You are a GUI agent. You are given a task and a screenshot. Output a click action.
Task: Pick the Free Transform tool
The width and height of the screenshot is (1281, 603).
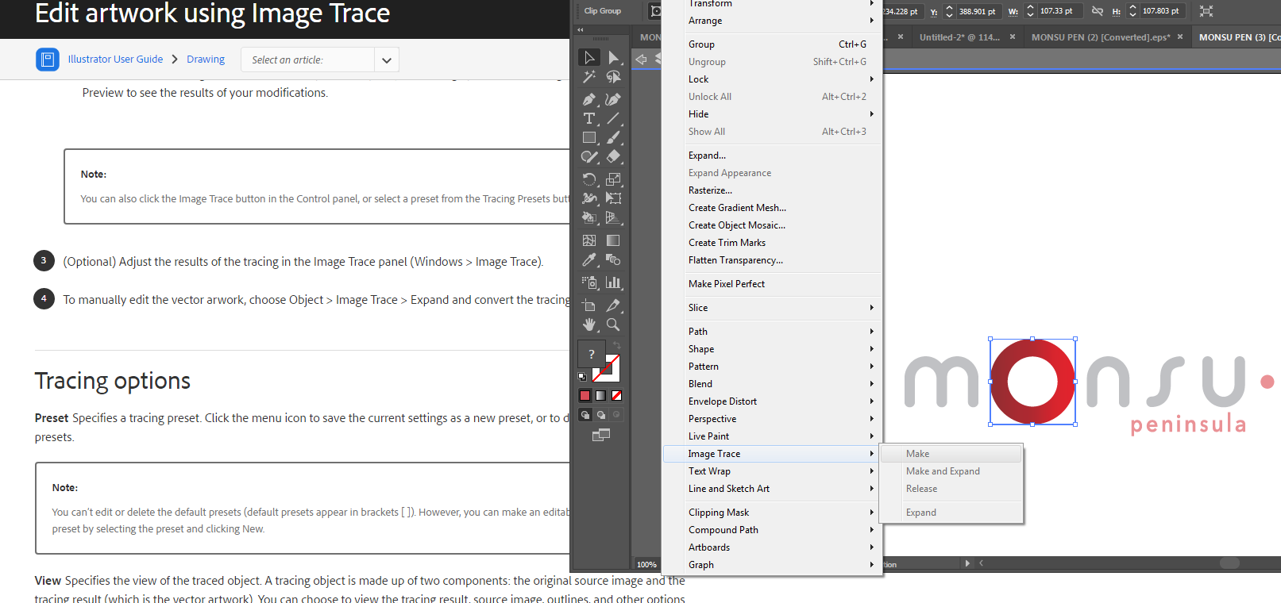613,198
